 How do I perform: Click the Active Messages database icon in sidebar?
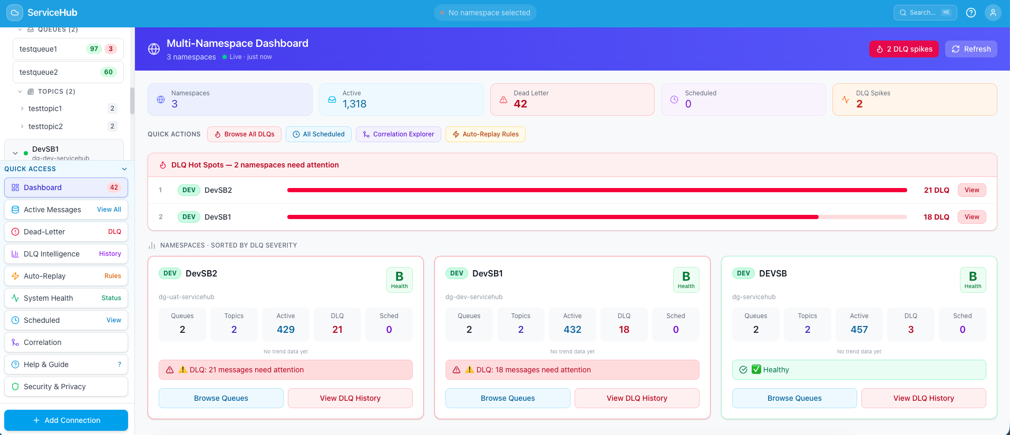(15, 210)
